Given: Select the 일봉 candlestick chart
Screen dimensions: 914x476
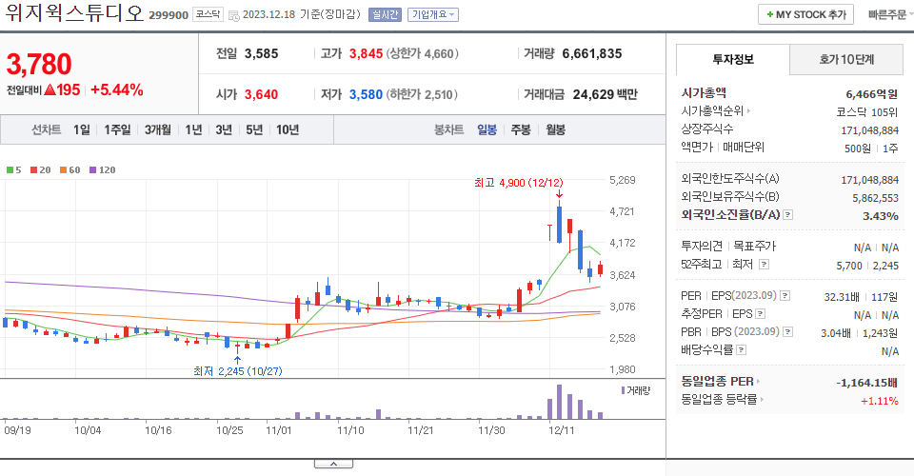Looking at the screenshot, I should tap(487, 129).
